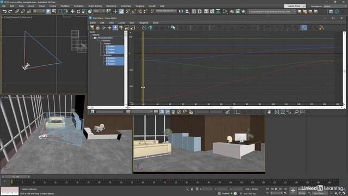Open the Create Selection Set dropdown
Image resolution: width=348 pixels, height=196 pixels.
pos(166,11)
